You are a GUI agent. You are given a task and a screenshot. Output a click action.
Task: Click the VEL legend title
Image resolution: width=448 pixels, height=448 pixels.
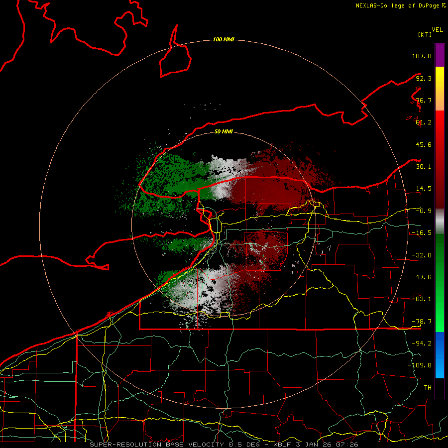coord(437,30)
